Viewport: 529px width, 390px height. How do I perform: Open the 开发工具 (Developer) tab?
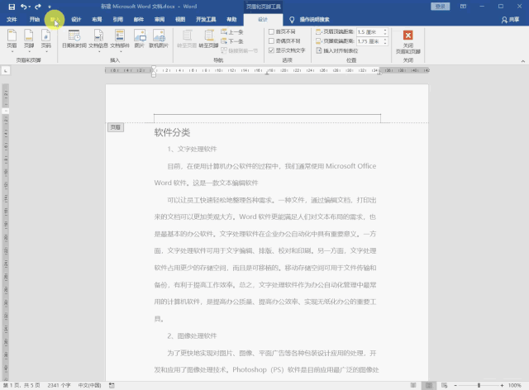coord(206,20)
